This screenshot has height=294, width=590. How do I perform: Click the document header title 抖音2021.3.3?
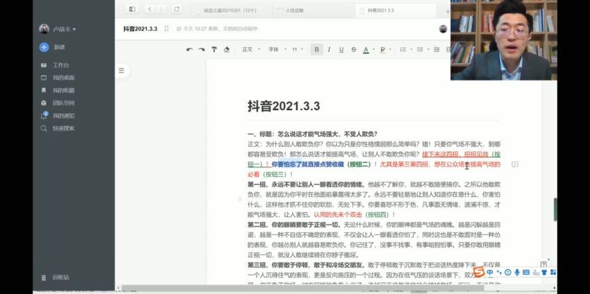pyautogui.click(x=140, y=29)
